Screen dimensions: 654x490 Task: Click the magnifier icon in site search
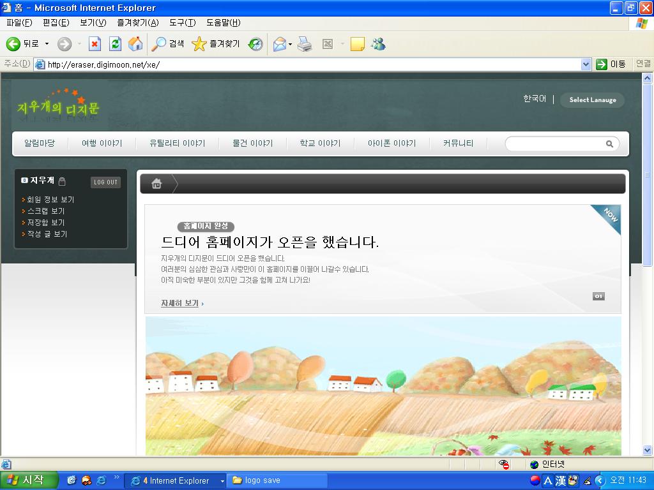point(609,144)
